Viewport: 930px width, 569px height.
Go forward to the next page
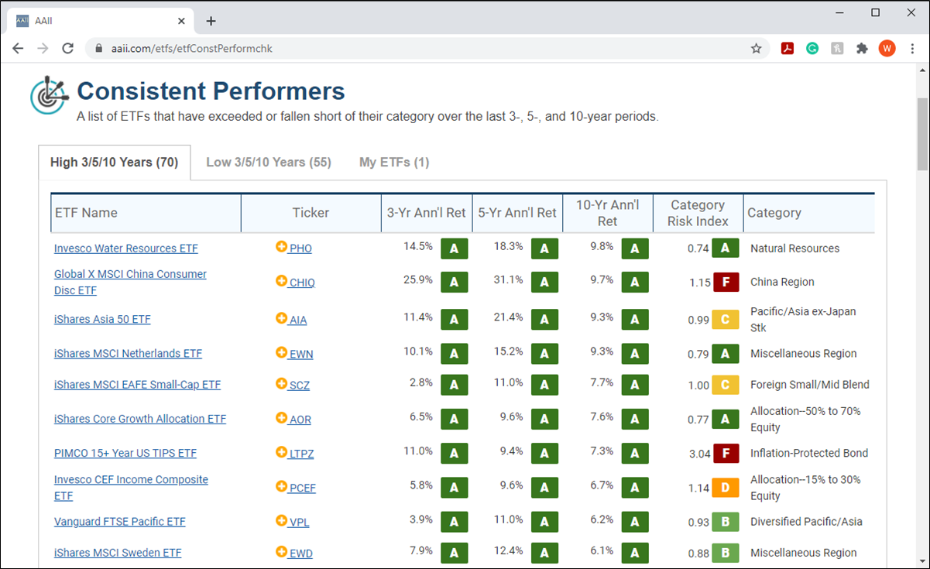tap(43, 48)
